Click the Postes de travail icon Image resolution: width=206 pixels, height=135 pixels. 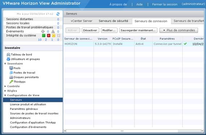pos(11,73)
